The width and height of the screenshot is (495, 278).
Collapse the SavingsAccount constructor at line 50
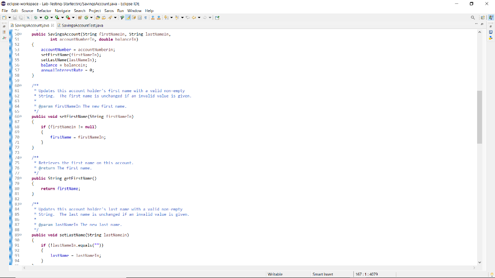click(21, 34)
